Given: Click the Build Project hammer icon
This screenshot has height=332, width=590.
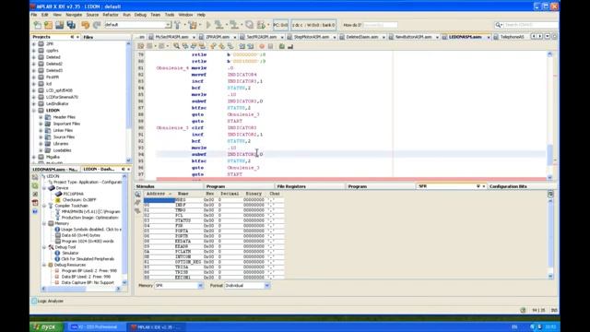Looking at the screenshot, I should tap(177, 25).
